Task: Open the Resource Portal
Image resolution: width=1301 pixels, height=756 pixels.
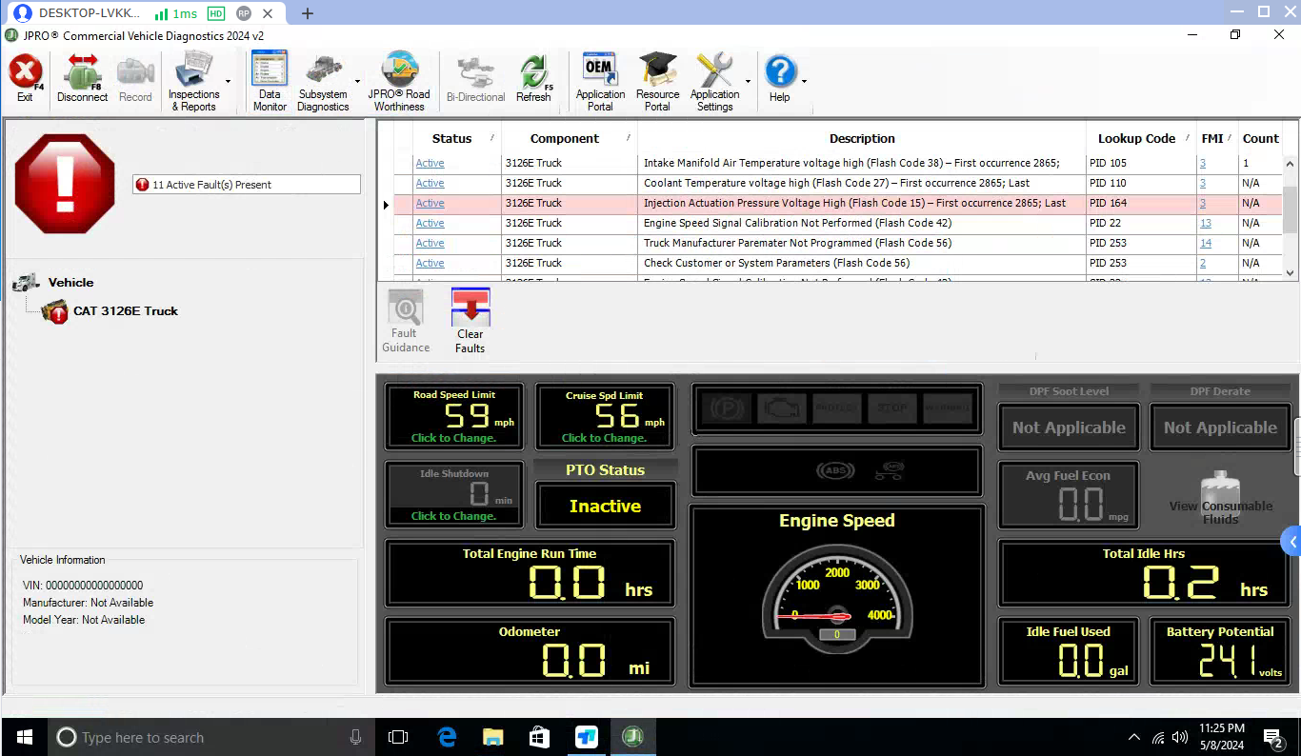Action: pos(657,80)
